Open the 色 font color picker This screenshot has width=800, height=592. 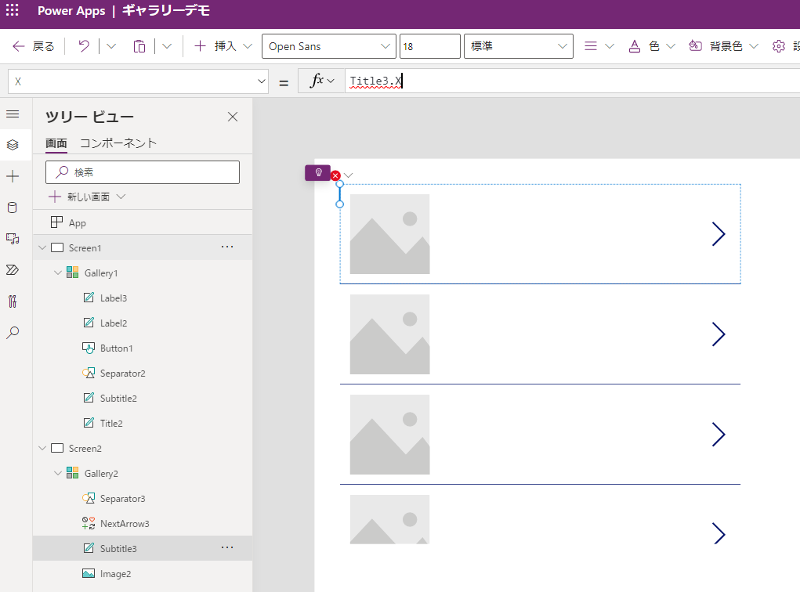click(x=652, y=46)
